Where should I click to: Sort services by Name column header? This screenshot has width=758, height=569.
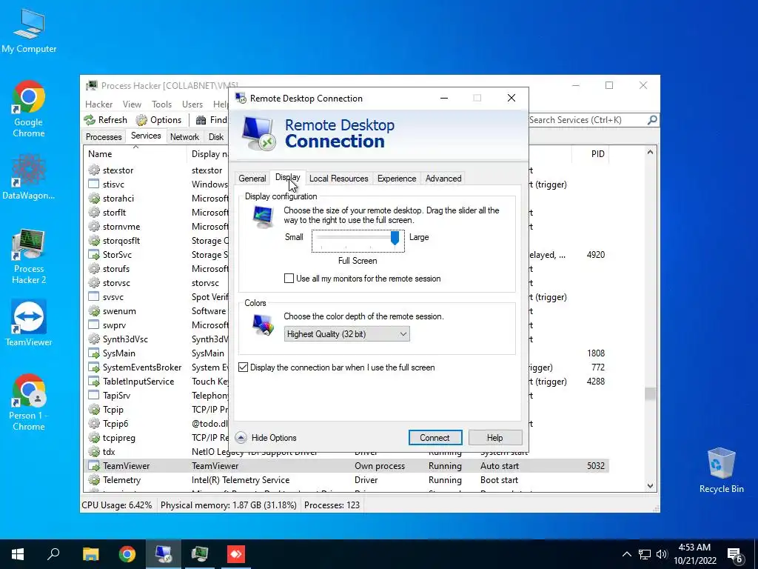click(135, 154)
